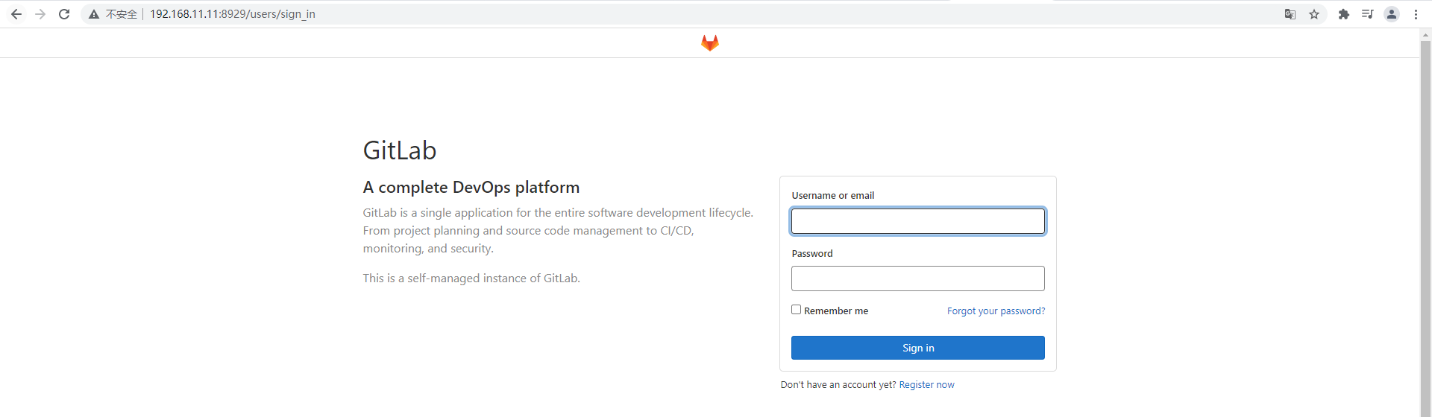The width and height of the screenshot is (1432, 417).
Task: Open the browser profile avatar
Action: [1392, 14]
